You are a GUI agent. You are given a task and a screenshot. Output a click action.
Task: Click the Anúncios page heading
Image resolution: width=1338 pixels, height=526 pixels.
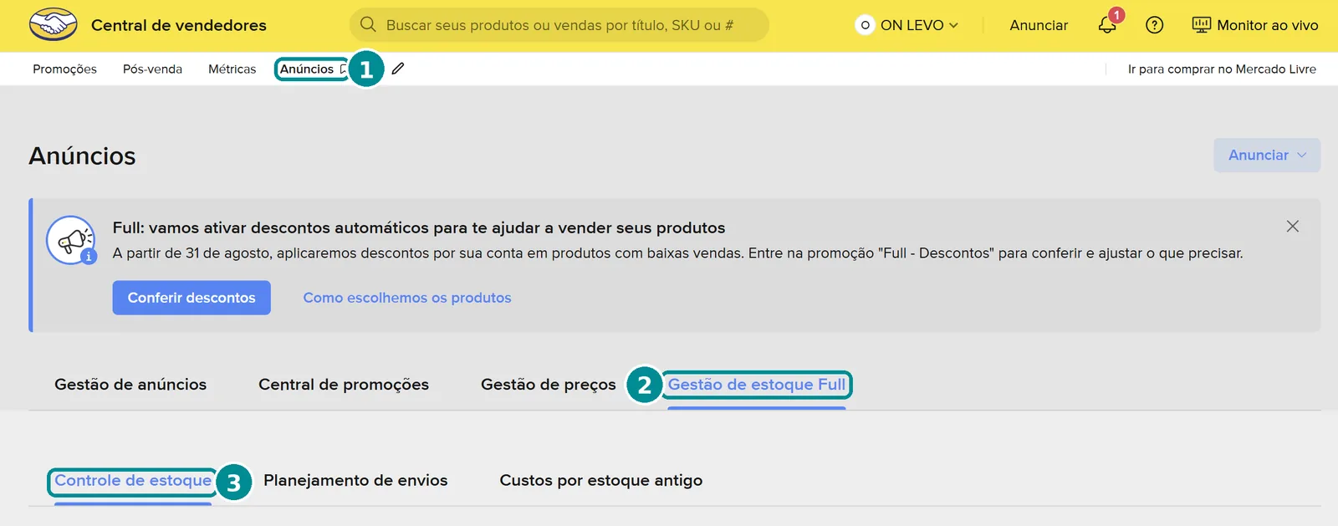tap(82, 156)
